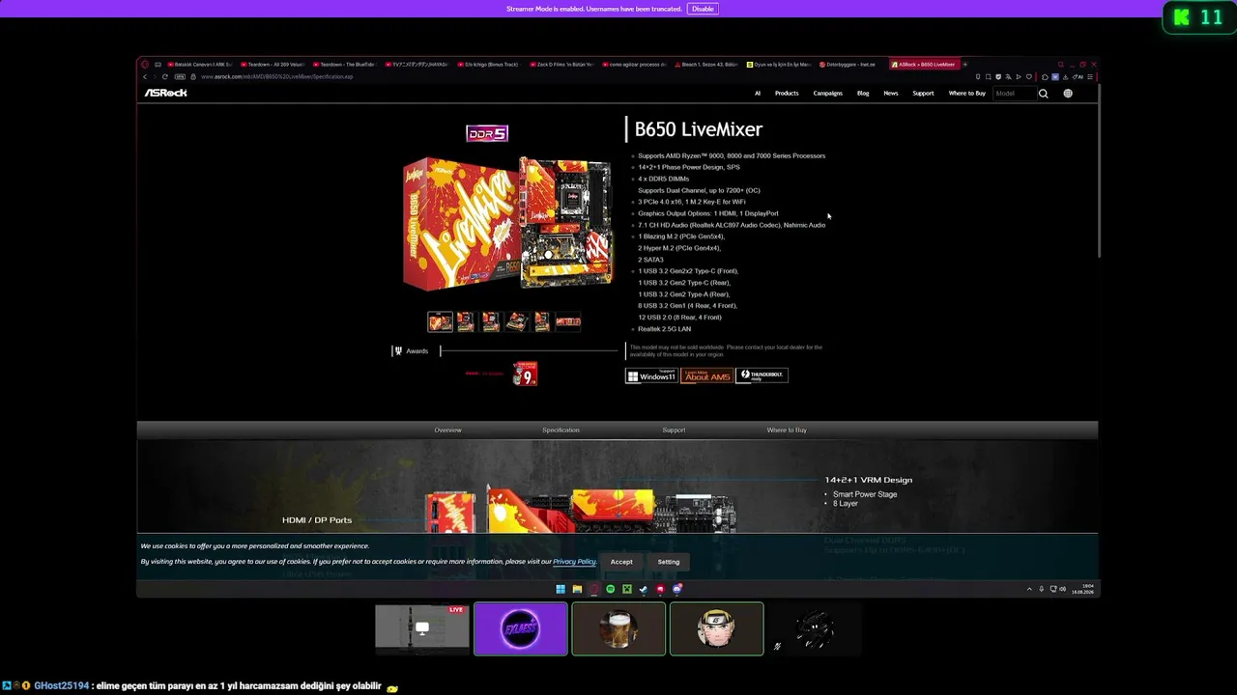The image size is (1237, 695).
Task: Click the search magnifier icon beside Model
Action: (x=1043, y=94)
